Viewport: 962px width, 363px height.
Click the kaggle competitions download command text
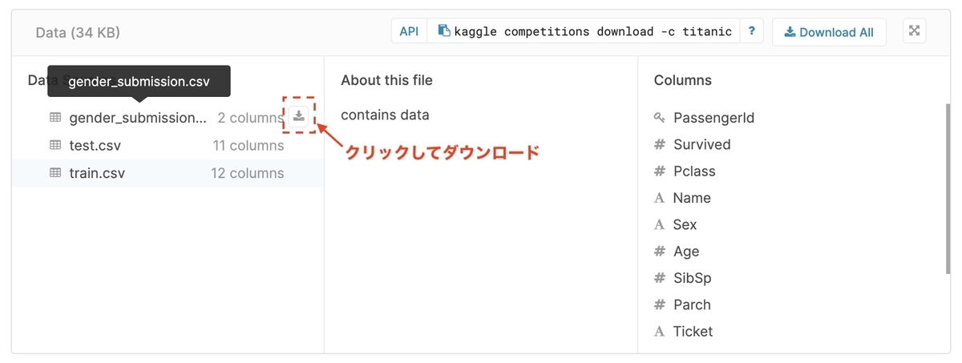pyautogui.click(x=592, y=32)
